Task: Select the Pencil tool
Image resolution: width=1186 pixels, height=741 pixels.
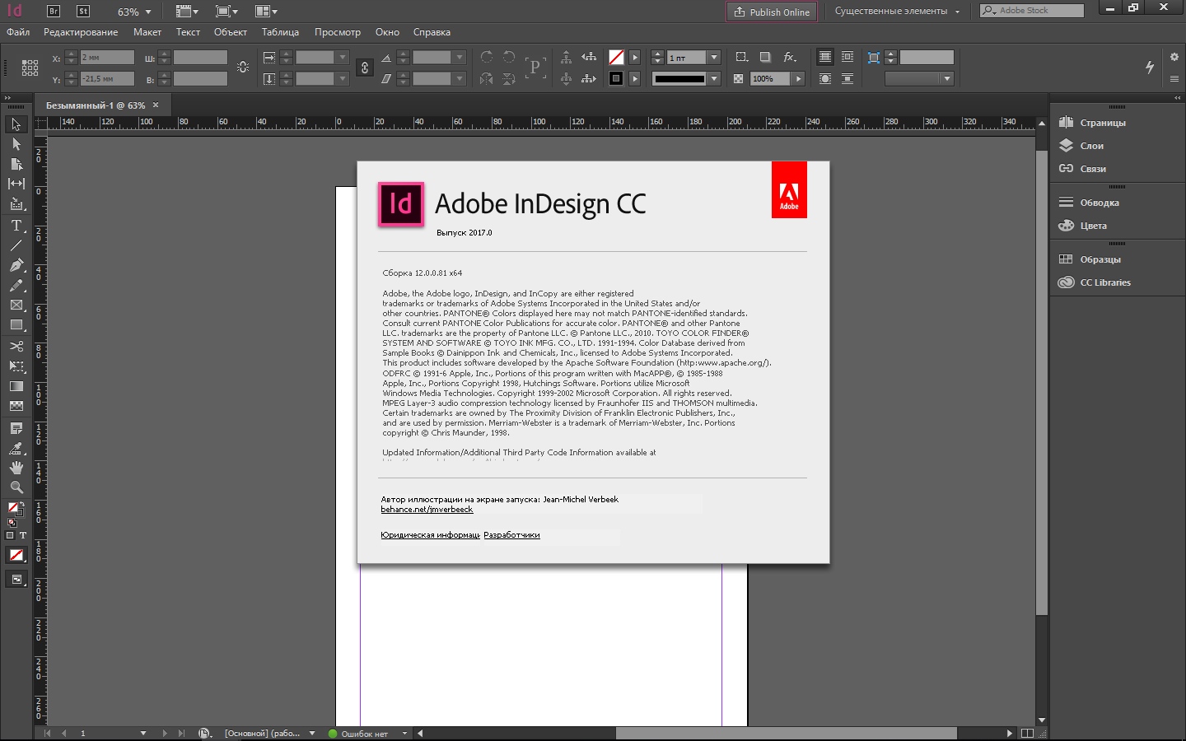Action: 16,285
